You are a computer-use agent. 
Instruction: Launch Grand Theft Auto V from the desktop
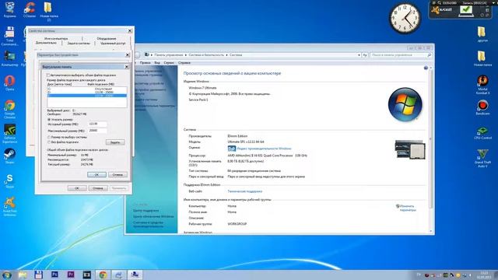482,158
